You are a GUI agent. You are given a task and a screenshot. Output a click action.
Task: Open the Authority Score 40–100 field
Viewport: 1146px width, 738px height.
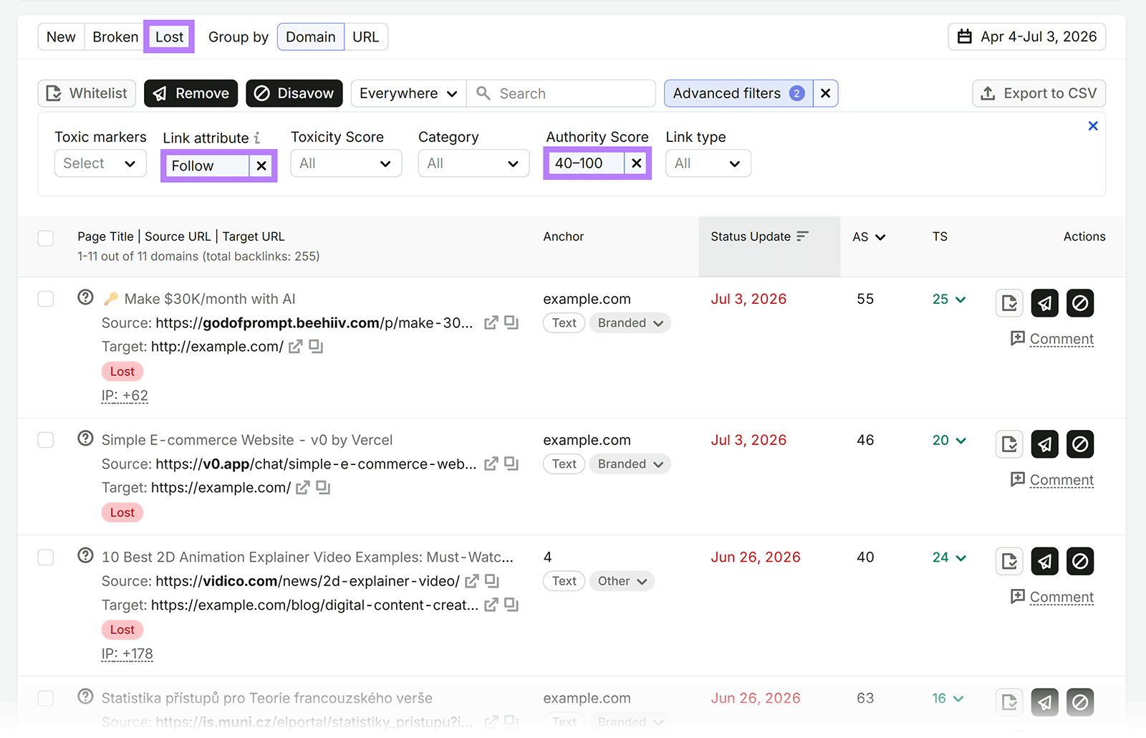(586, 163)
